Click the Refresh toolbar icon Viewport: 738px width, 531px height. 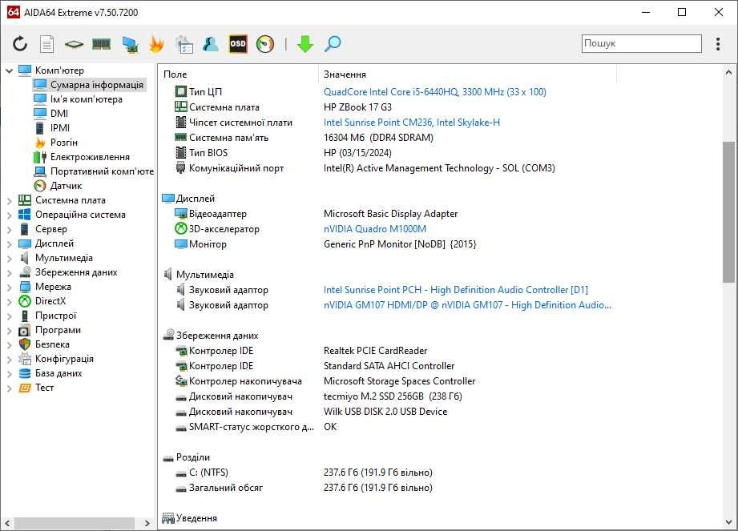pyautogui.click(x=20, y=44)
